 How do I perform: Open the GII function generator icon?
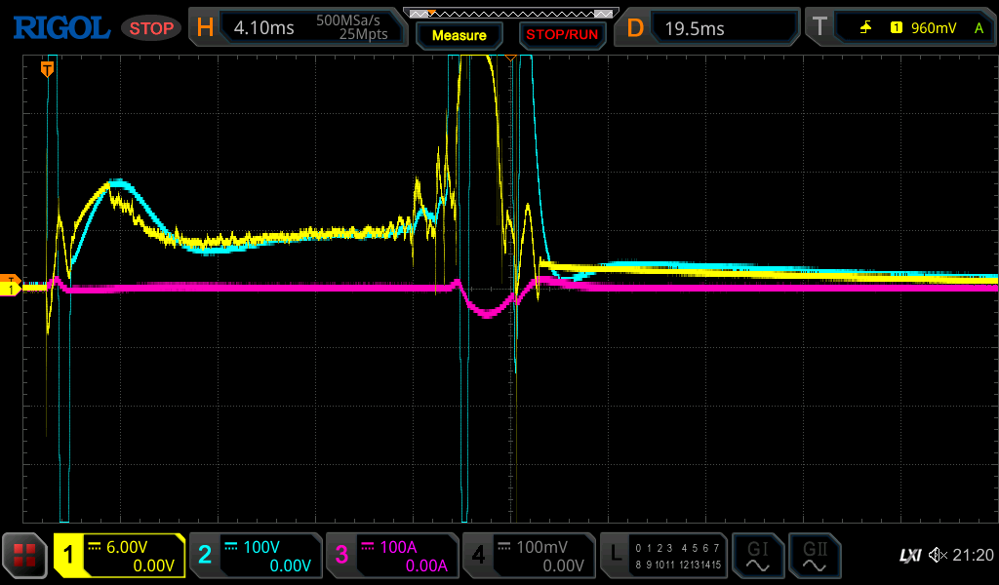pyautogui.click(x=814, y=556)
